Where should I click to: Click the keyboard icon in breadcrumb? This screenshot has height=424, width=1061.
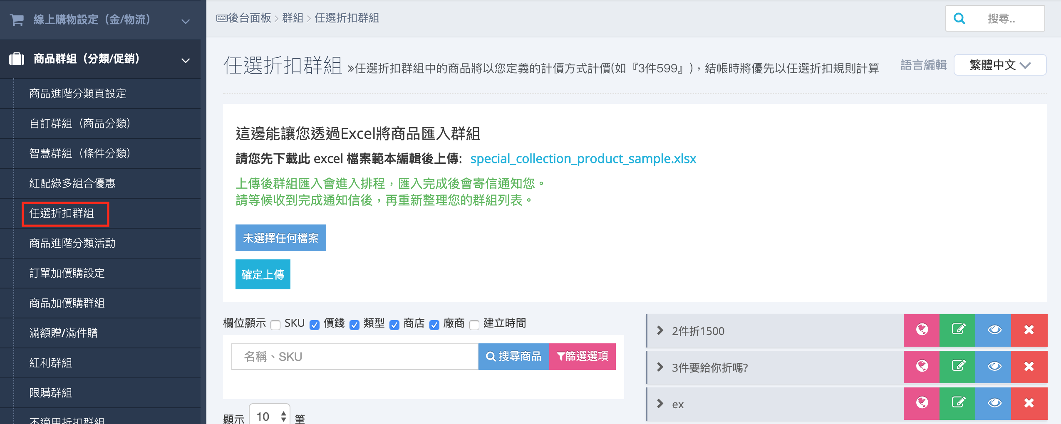coord(222,18)
